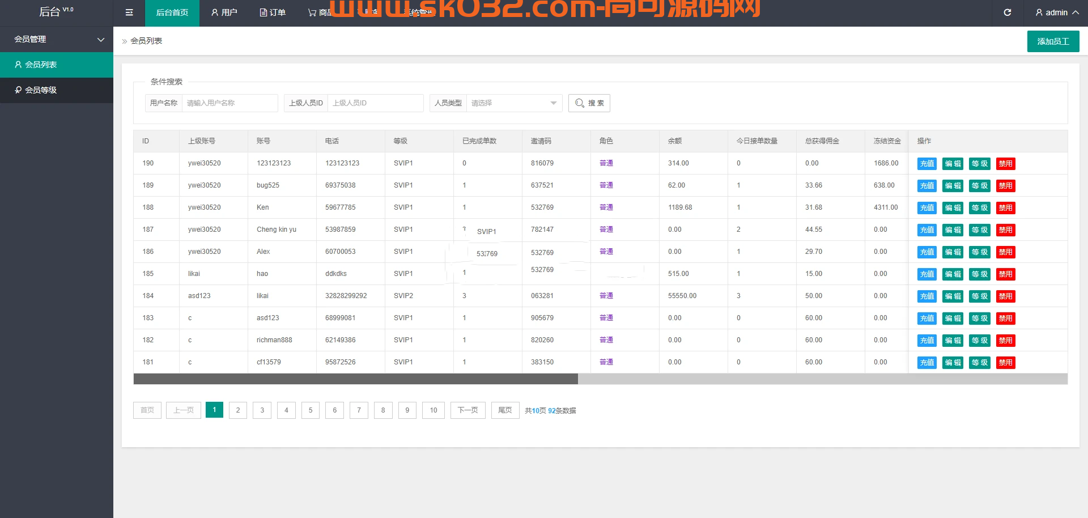Open the 订单 top menu
The image size is (1088, 518).
[273, 12]
